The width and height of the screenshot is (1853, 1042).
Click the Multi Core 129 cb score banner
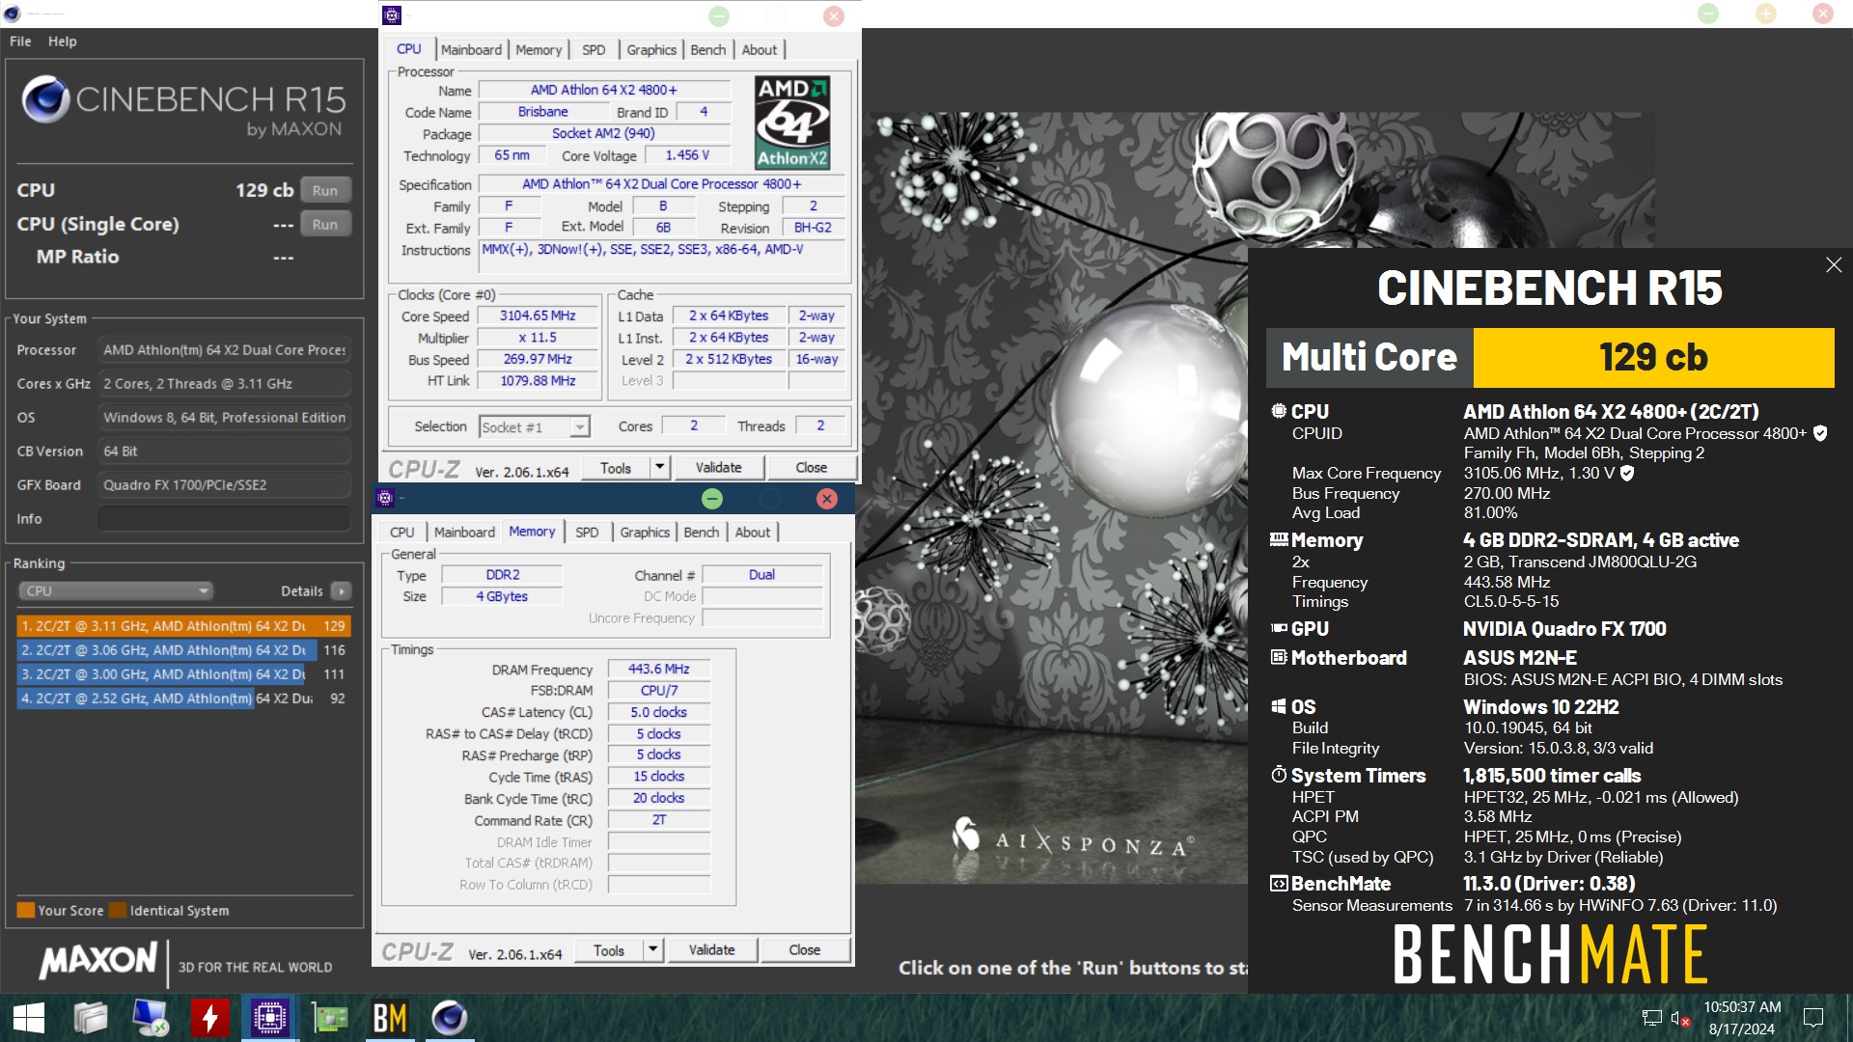click(x=1550, y=357)
